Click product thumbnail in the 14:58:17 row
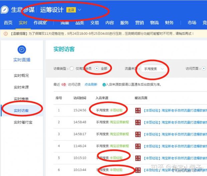Image resolution: width=207 pixels, height=176 pixels. [138, 134]
